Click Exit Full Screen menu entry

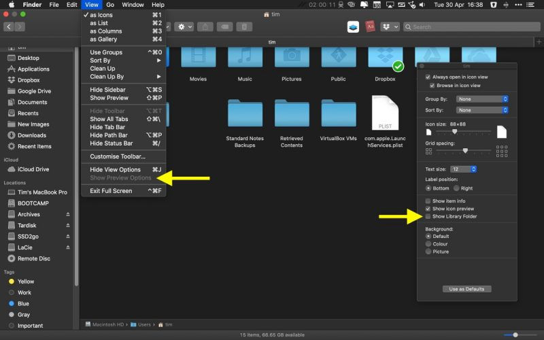(124, 191)
